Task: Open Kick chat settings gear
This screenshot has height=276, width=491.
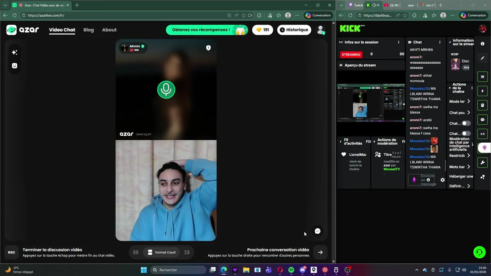Action: click(x=442, y=180)
